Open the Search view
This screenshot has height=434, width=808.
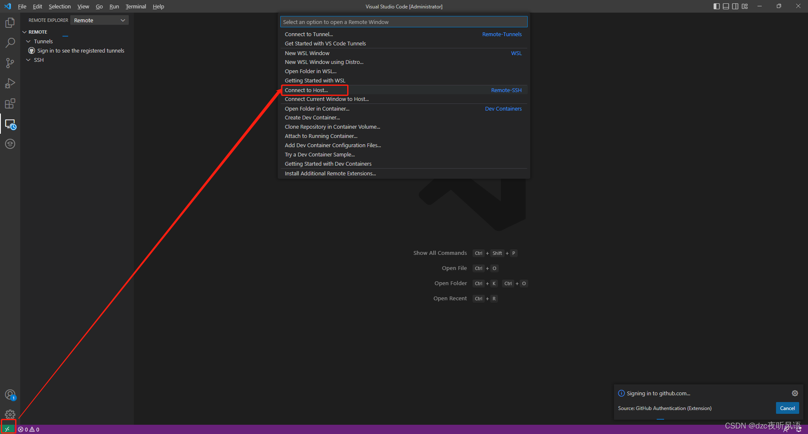pos(10,42)
